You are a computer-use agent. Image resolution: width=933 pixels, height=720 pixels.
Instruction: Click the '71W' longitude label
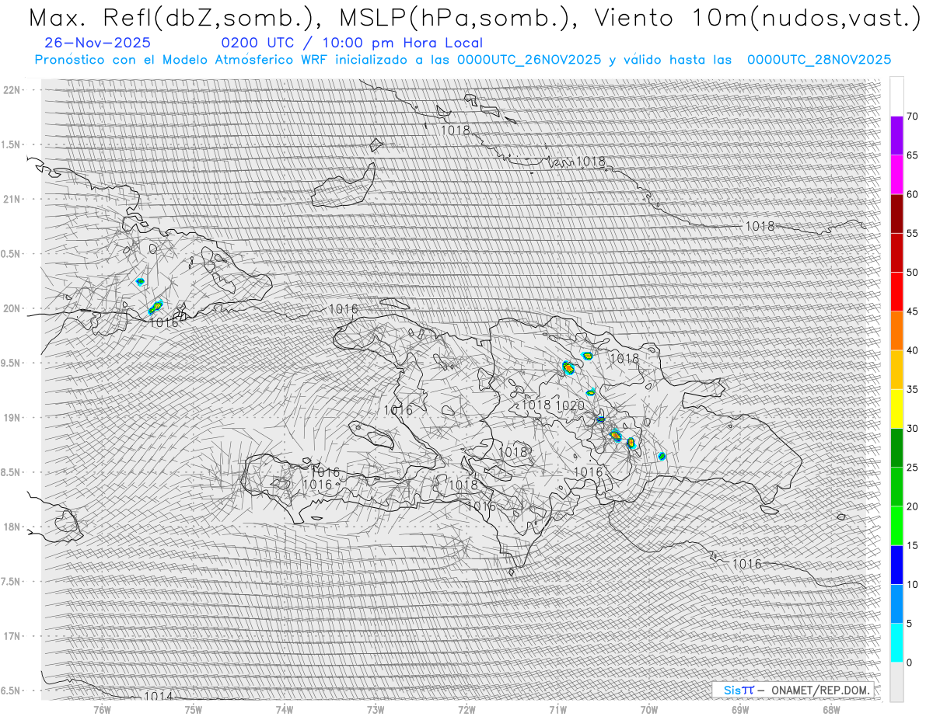click(x=557, y=709)
